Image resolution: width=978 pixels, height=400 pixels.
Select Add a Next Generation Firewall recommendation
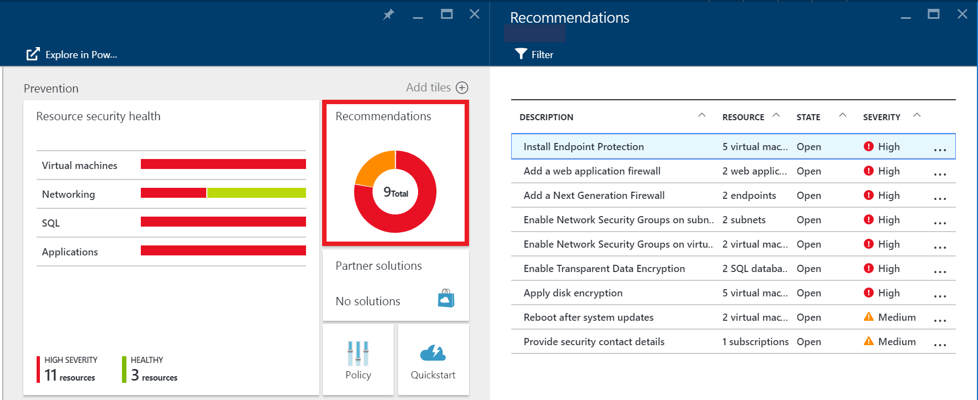(733, 195)
